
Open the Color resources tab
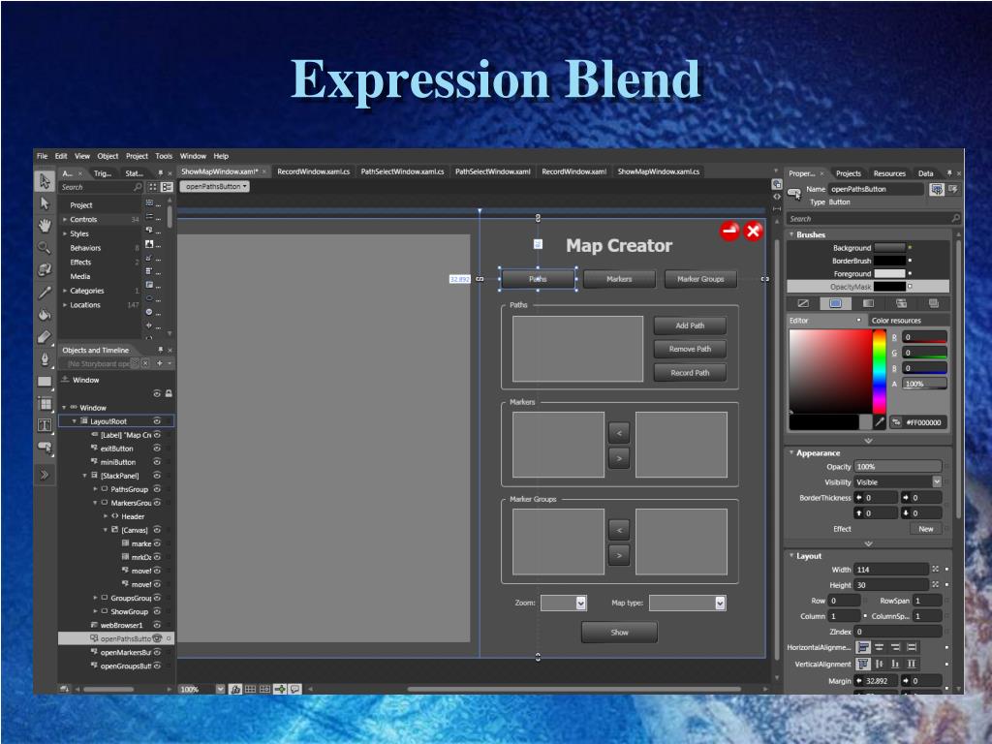point(896,320)
